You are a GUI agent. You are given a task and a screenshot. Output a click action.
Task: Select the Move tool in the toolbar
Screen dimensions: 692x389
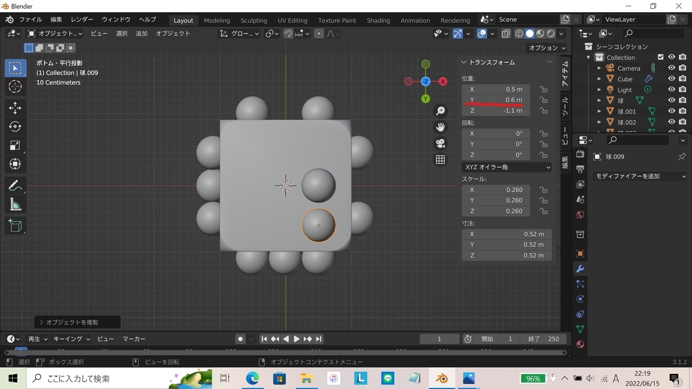point(16,108)
